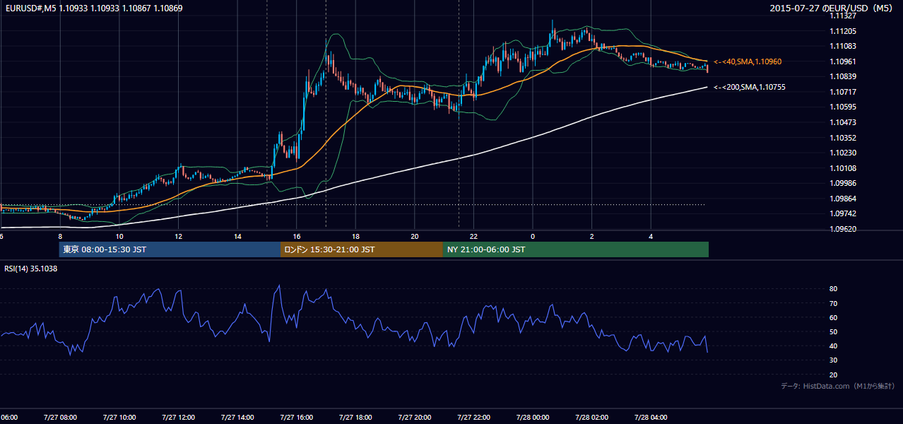Click the 7/27 08:00 bottom time label
Viewport: 903px width, 424px height.
coord(59,417)
